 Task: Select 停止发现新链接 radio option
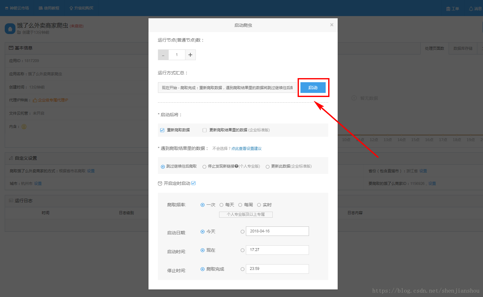tap(204, 167)
